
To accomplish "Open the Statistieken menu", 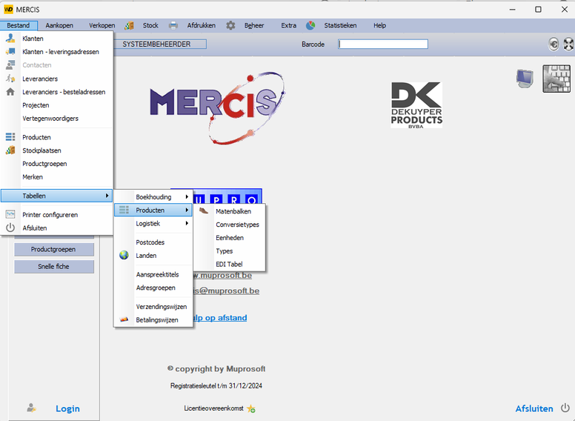I will coord(340,25).
